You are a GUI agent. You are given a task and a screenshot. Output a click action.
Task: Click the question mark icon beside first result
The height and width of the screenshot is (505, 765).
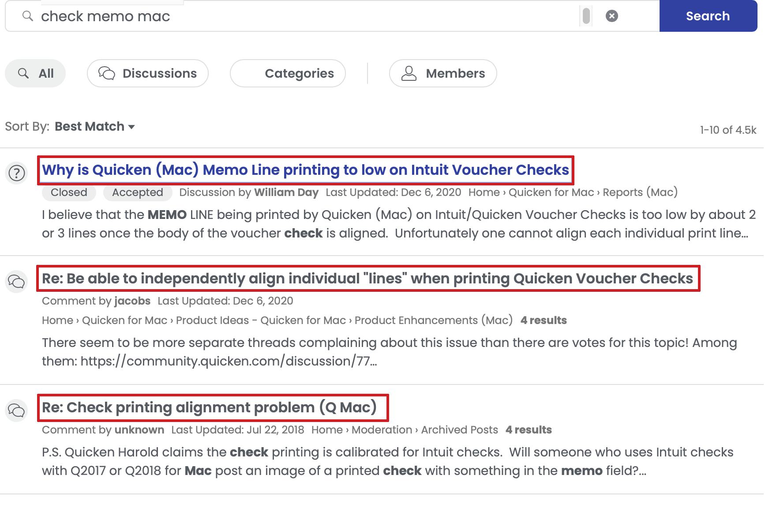[x=16, y=173]
